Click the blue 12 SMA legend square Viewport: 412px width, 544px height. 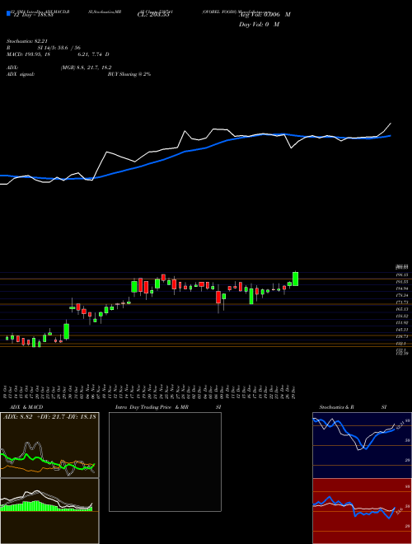click(8, 13)
